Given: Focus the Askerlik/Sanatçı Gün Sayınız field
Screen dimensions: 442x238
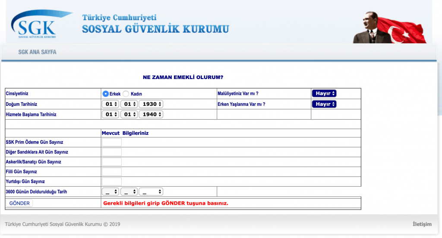Looking at the screenshot, I should click(x=112, y=162).
